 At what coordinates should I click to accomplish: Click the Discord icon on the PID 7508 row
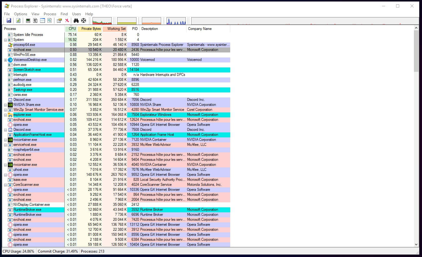tap(10, 130)
